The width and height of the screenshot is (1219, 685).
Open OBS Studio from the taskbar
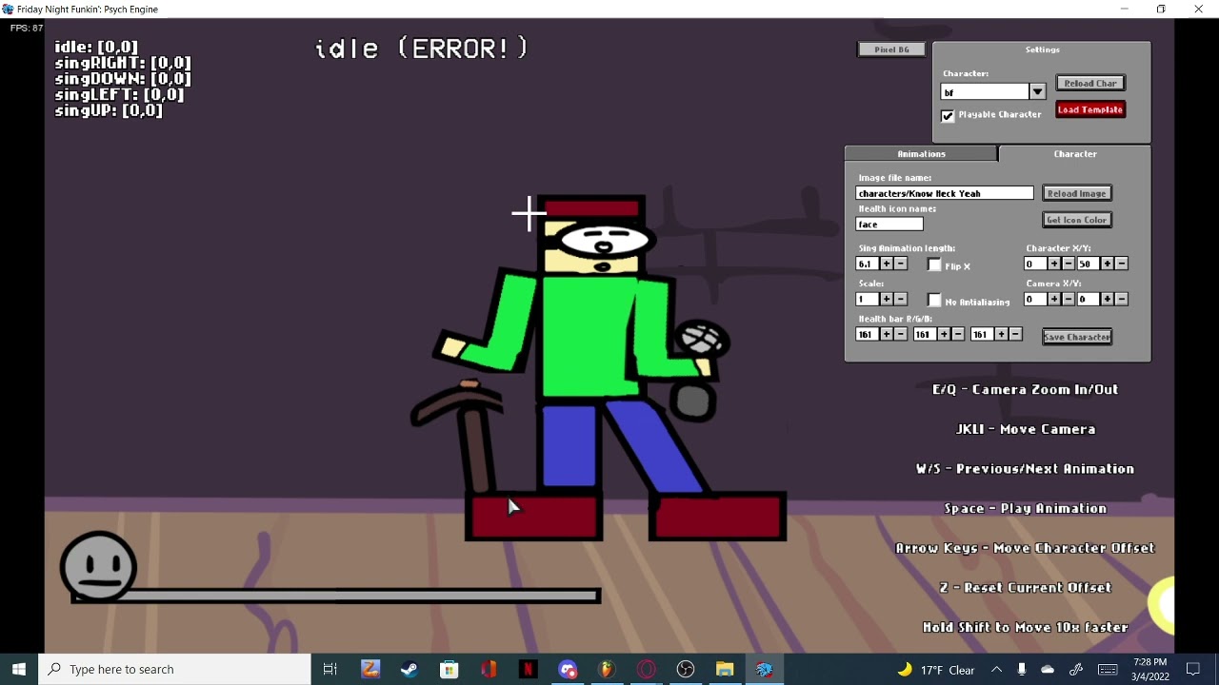tap(686, 669)
